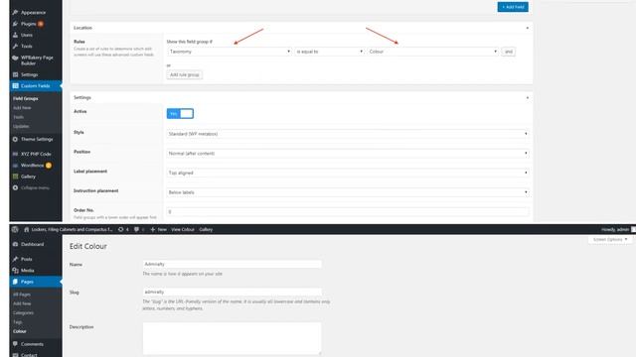Click View Colour in admin bar
The height and width of the screenshot is (357, 636).
click(183, 229)
